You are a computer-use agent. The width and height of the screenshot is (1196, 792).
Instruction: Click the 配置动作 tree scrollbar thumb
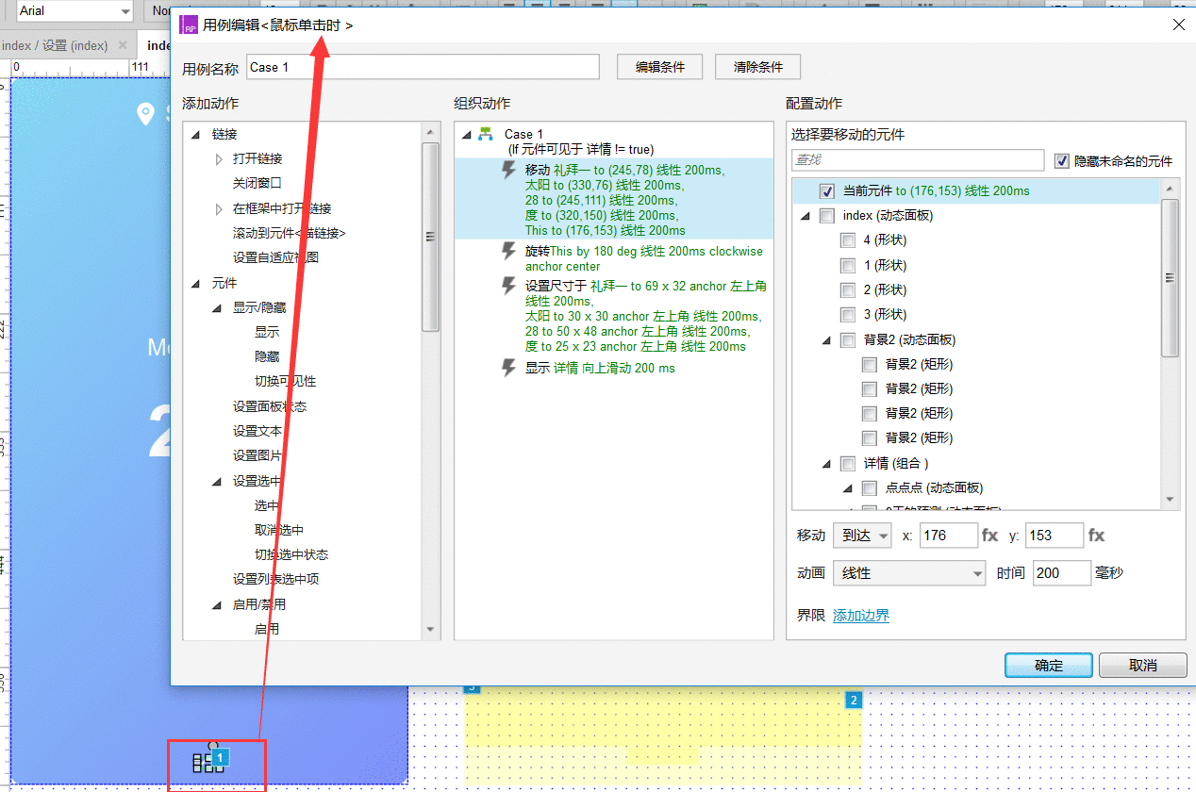(1170, 278)
